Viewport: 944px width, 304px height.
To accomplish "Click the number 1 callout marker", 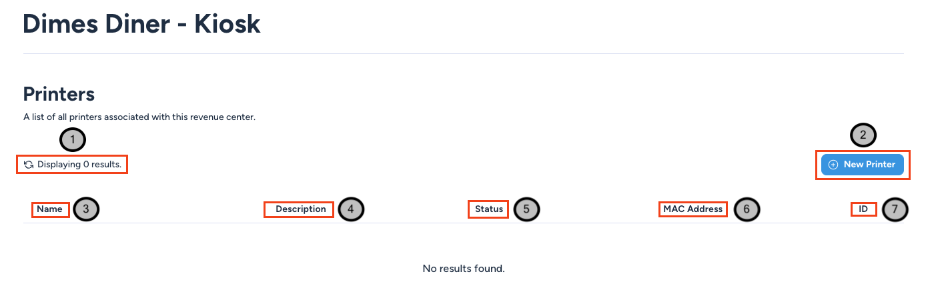I will coord(73,140).
